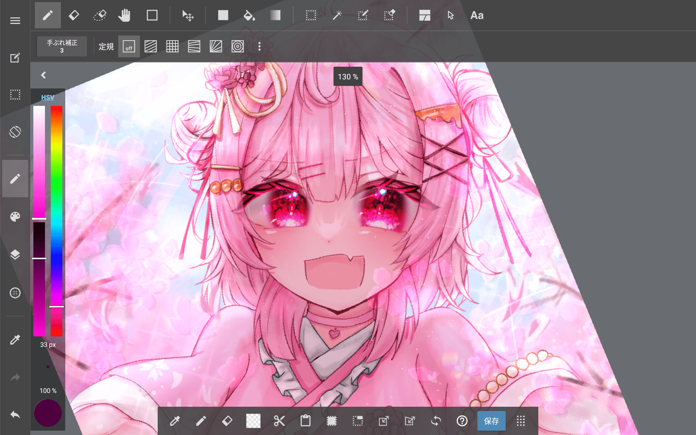
Task: Choose the brush in bottom shortcut bar
Action: tap(201, 421)
